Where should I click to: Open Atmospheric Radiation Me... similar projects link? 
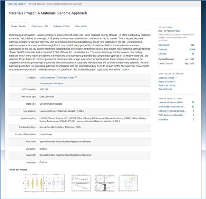tap(172, 107)
